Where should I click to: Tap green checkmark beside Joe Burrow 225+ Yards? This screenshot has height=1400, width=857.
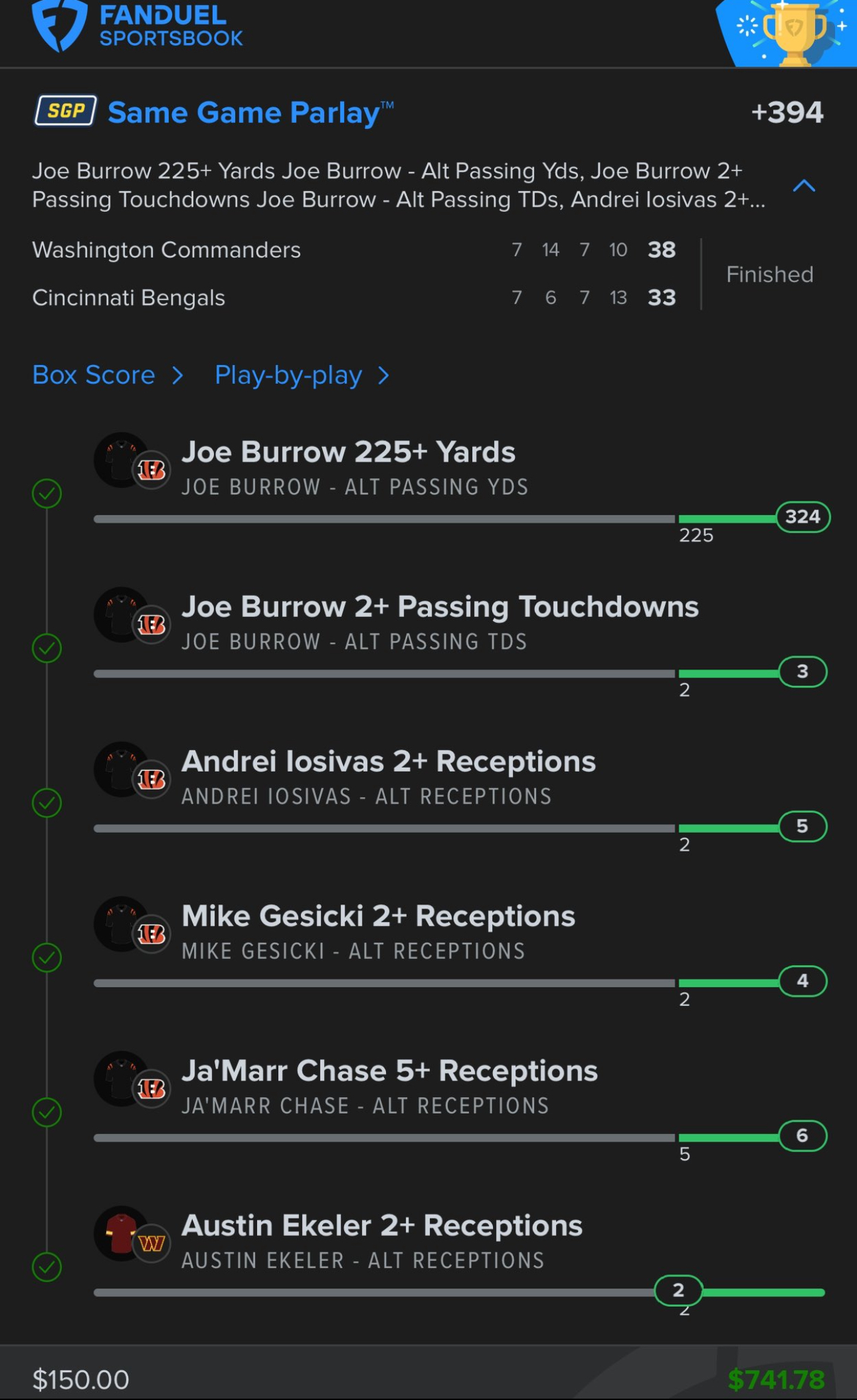[x=47, y=493]
